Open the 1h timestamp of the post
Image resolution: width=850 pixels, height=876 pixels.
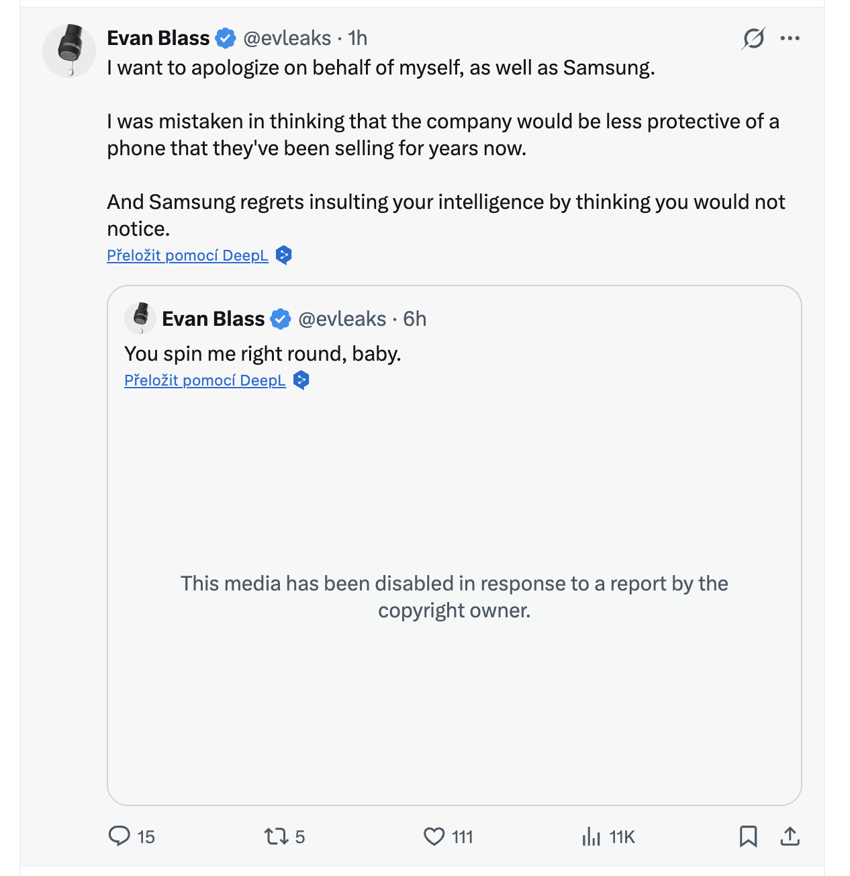(x=358, y=38)
